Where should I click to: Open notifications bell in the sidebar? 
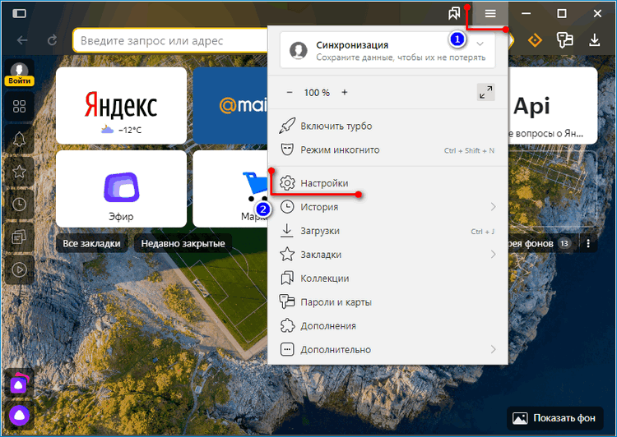click(x=19, y=139)
